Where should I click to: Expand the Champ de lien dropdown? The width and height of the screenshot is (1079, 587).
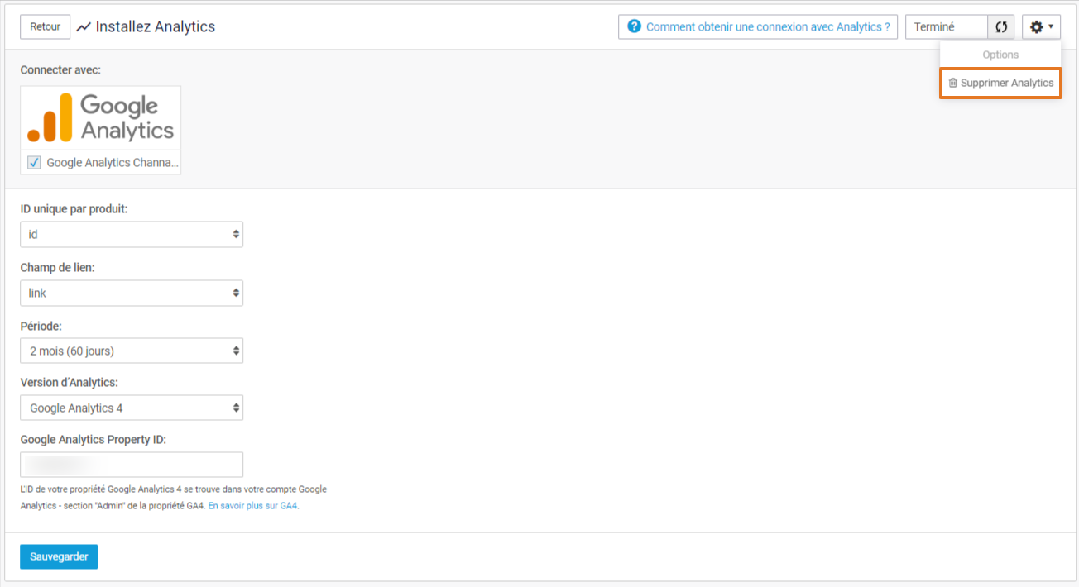point(132,293)
